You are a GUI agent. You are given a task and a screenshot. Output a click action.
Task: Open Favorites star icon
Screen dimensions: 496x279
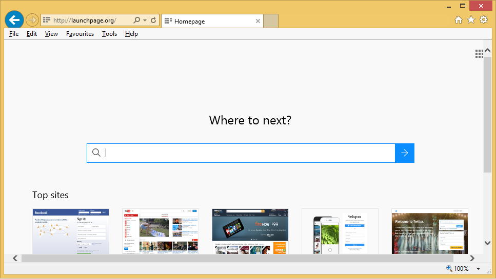pos(471,20)
